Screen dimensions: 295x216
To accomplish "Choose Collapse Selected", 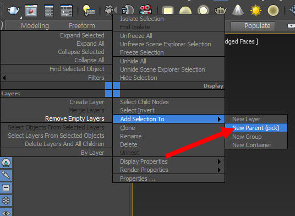I will [57, 52].
